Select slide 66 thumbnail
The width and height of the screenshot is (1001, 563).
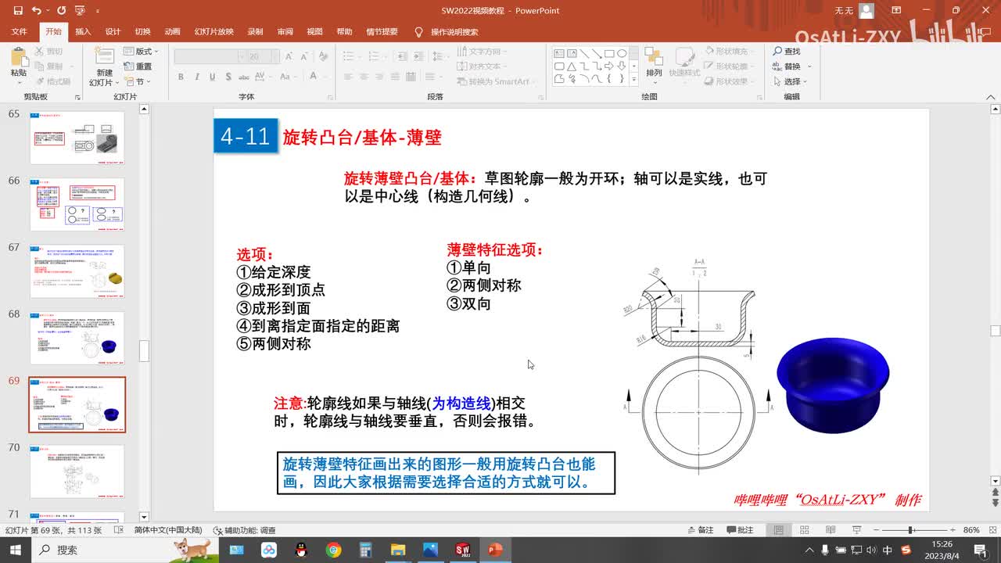tap(77, 204)
